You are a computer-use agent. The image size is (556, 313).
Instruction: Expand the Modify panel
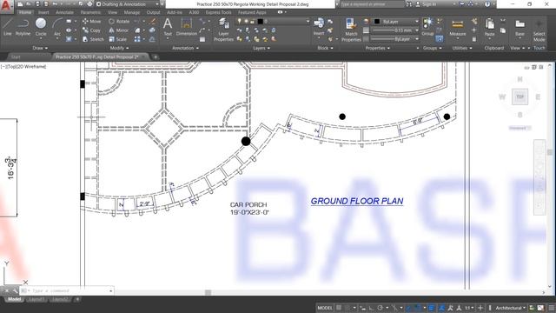point(119,48)
